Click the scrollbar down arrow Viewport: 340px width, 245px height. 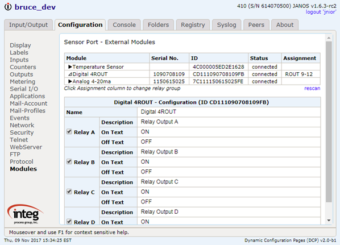[329, 221]
